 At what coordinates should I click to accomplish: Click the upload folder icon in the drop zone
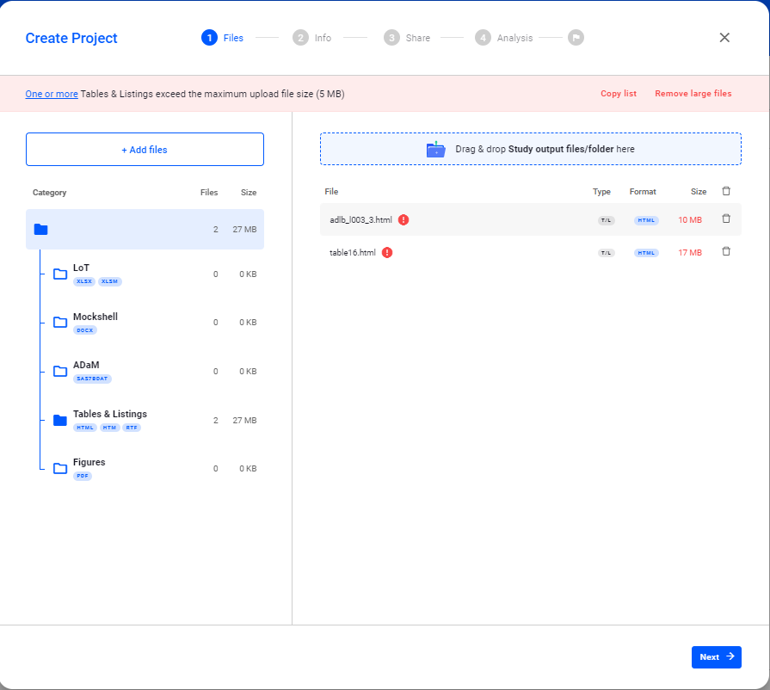435,148
